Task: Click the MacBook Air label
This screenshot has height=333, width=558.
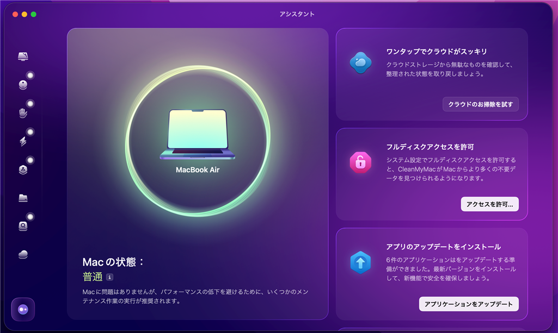Action: pyautogui.click(x=198, y=169)
